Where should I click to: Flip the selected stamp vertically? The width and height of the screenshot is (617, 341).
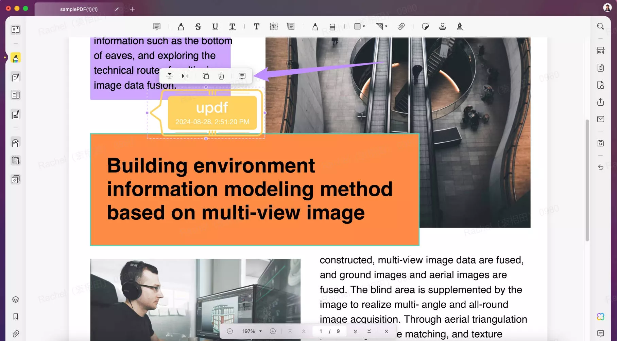click(170, 76)
